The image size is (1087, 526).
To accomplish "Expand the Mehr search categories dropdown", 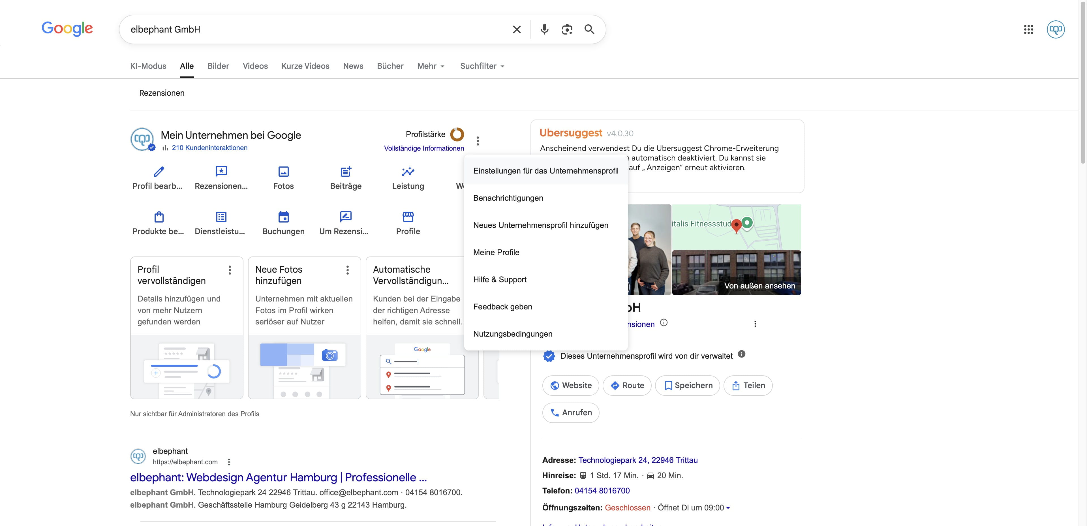I will (x=431, y=66).
